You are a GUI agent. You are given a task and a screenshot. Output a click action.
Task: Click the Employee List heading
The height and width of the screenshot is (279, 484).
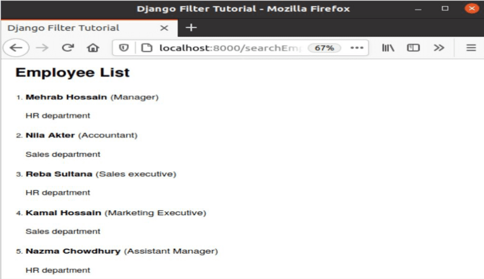72,73
